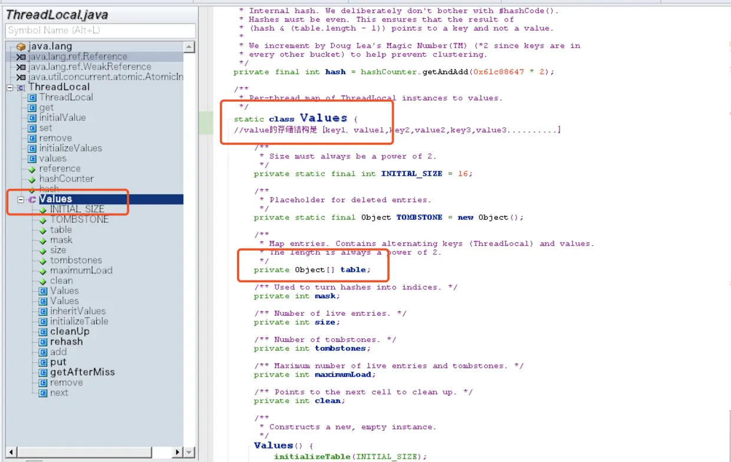
Task: Focus the Symbol Name search field
Action: click(x=100, y=31)
